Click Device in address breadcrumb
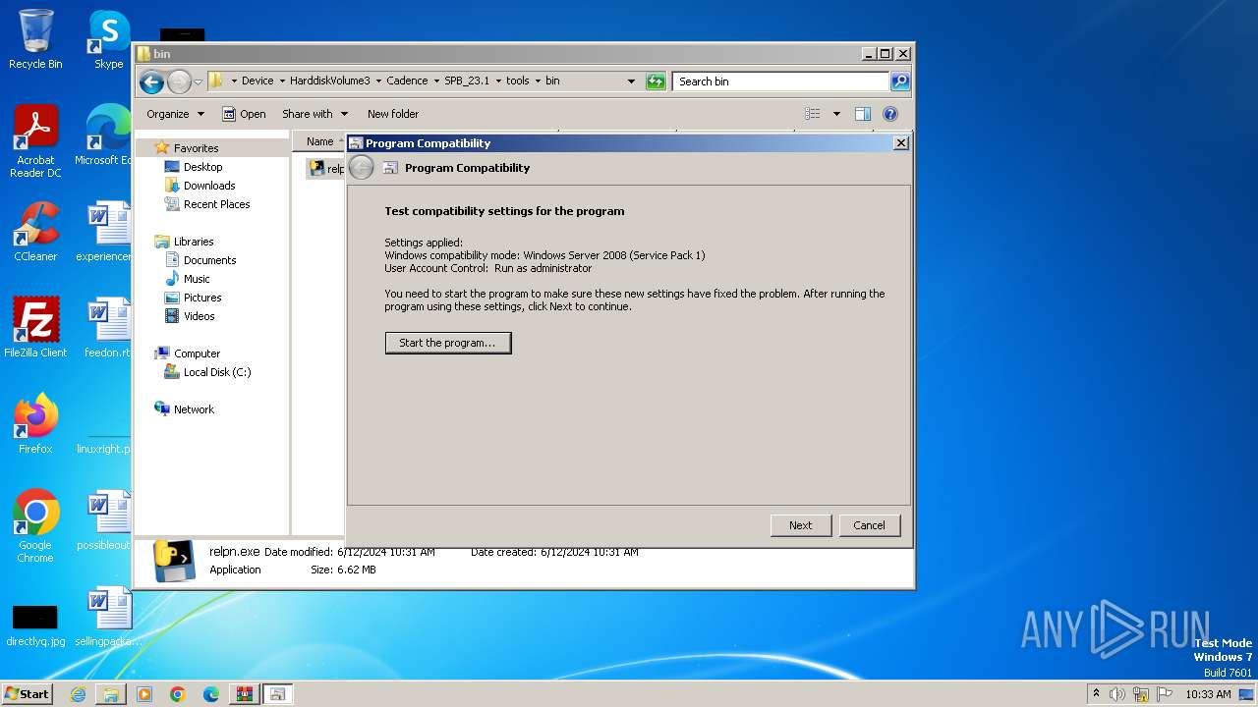The image size is (1258, 707). (x=257, y=82)
